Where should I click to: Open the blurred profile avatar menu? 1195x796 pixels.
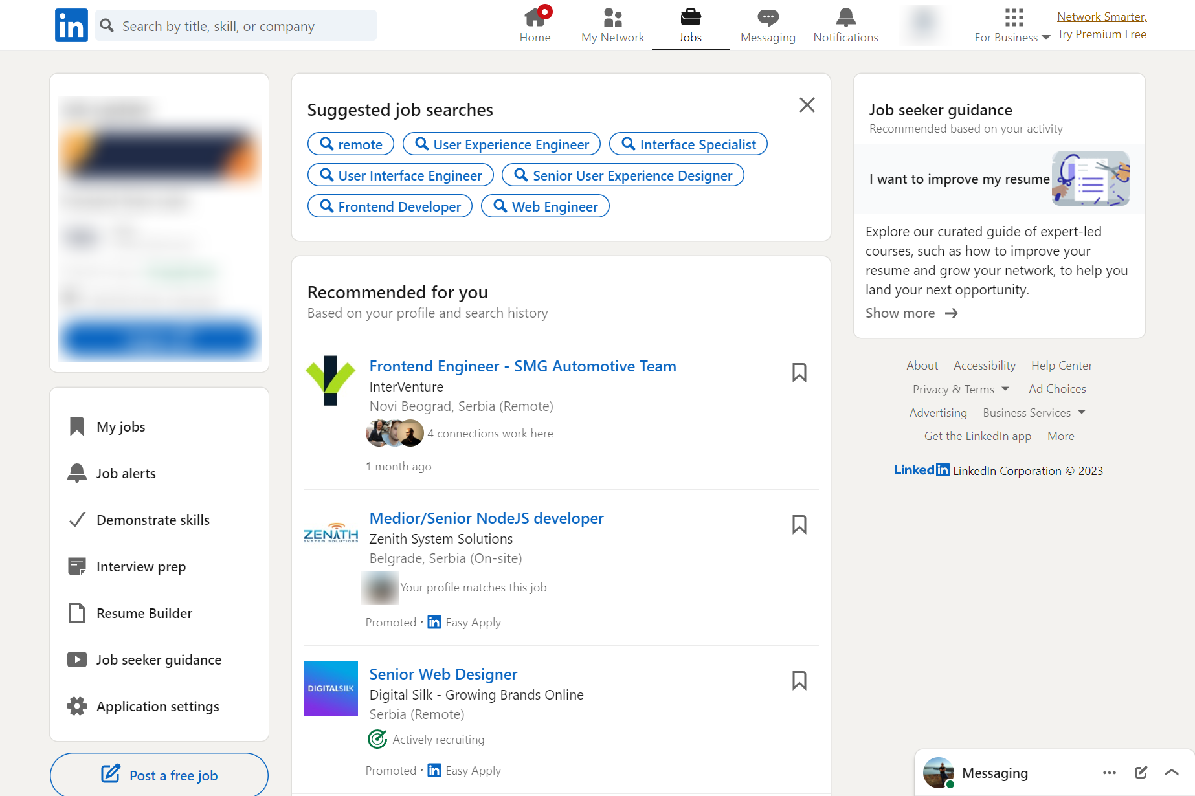pos(924,25)
